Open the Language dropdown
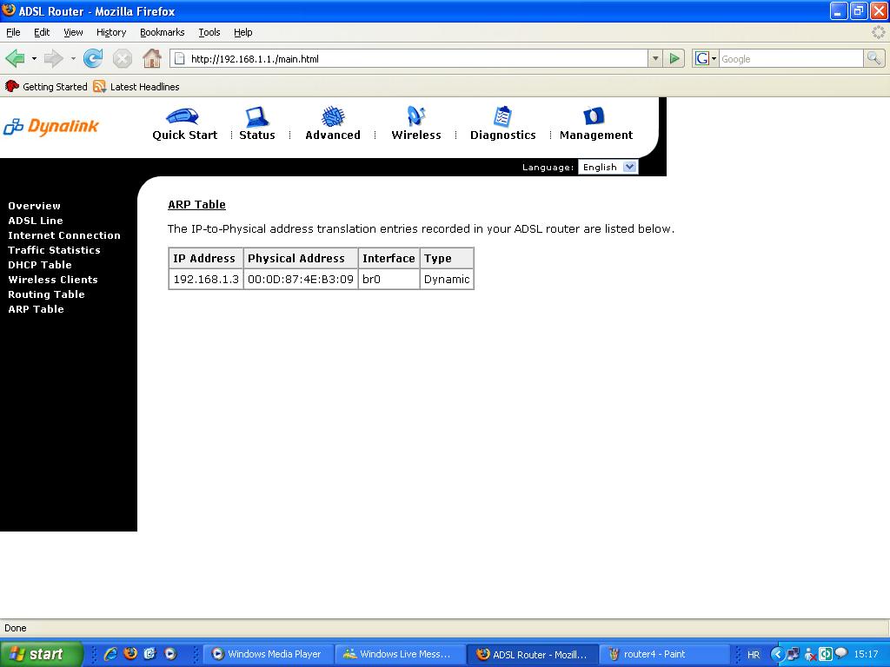This screenshot has height=667, width=890. click(x=608, y=167)
